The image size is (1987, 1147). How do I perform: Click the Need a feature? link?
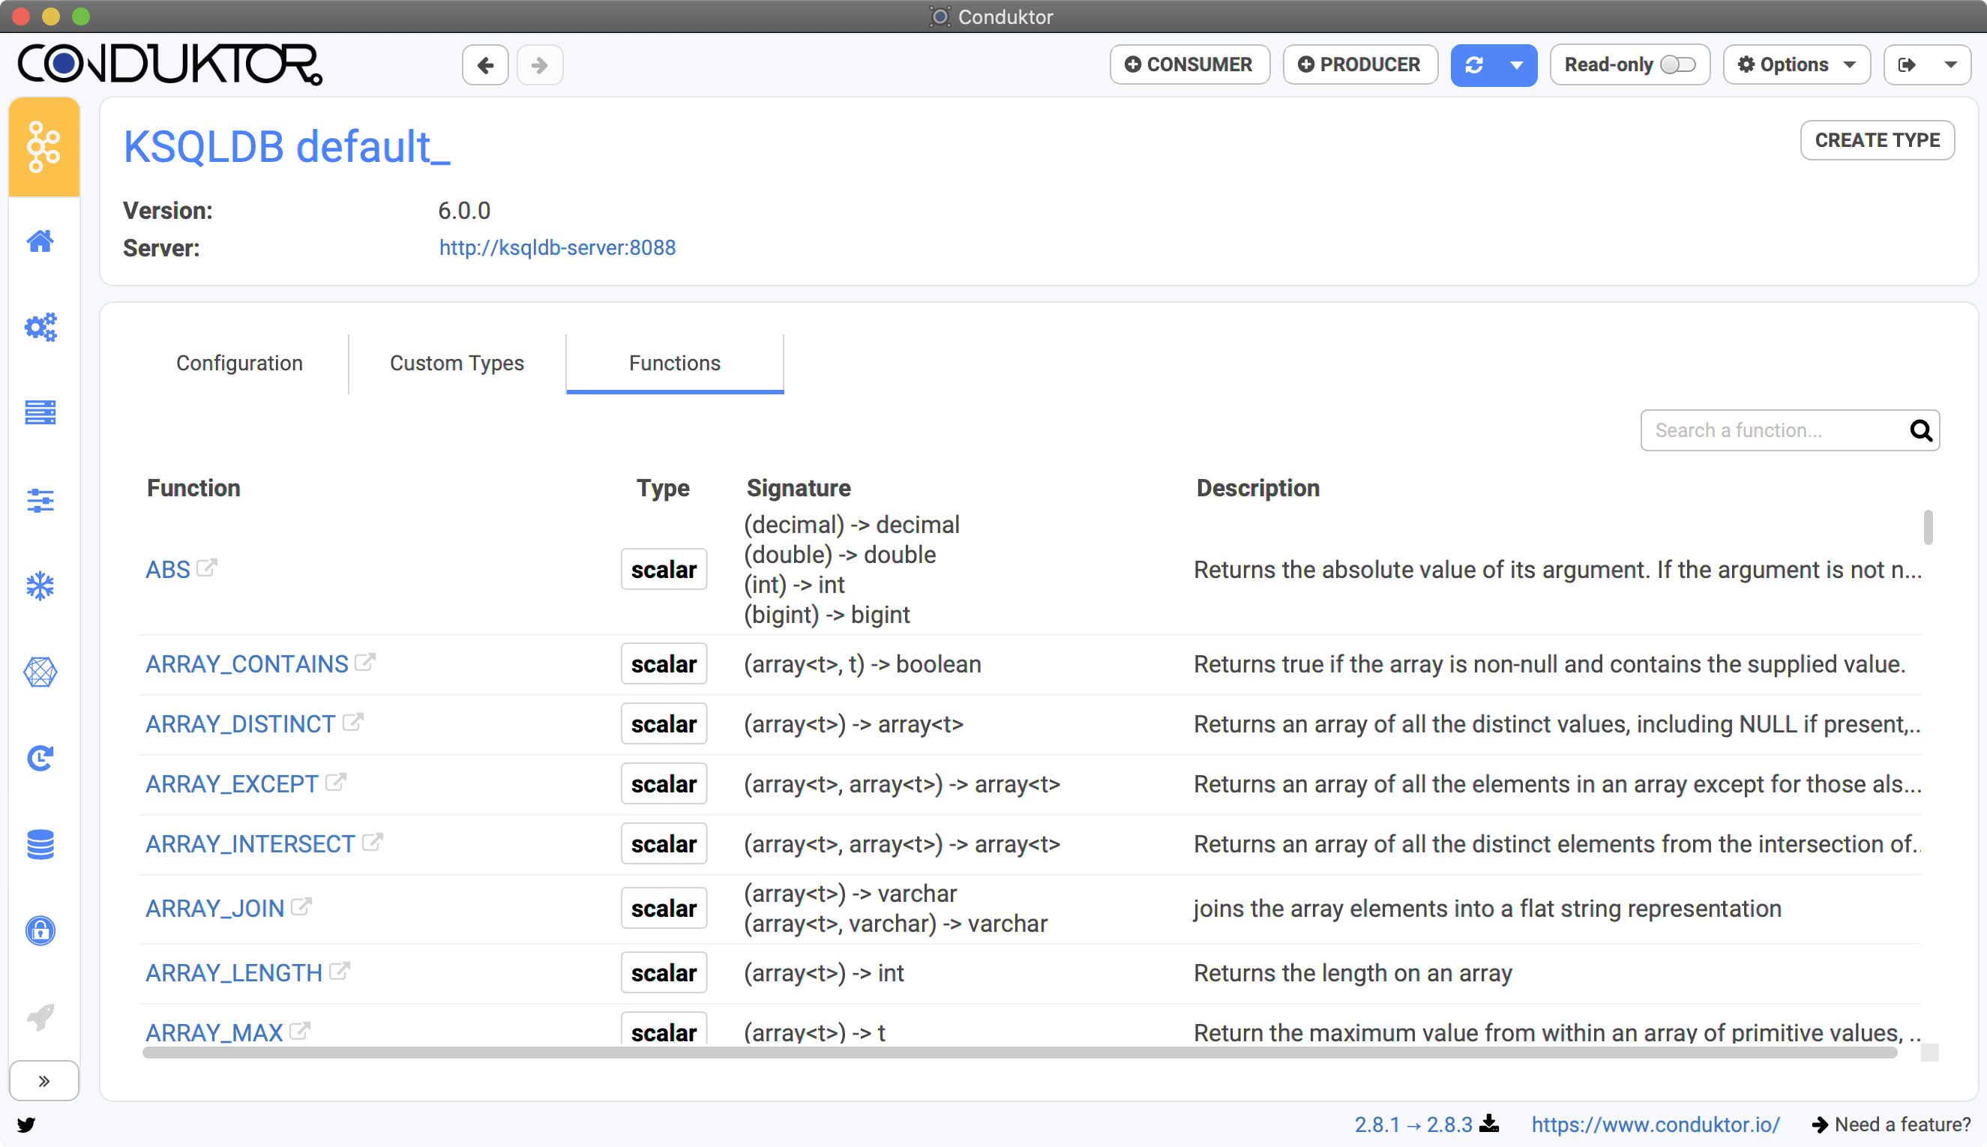coord(1891,1125)
